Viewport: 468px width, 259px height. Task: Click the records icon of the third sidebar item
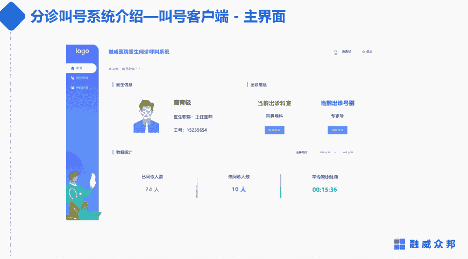click(73, 88)
